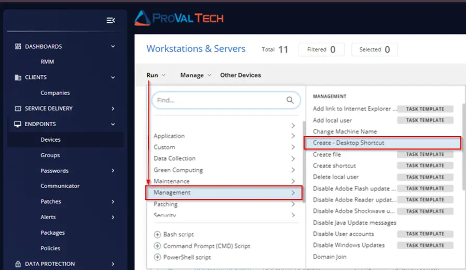
Task: Go to RMM dashboard
Action: (x=47, y=62)
